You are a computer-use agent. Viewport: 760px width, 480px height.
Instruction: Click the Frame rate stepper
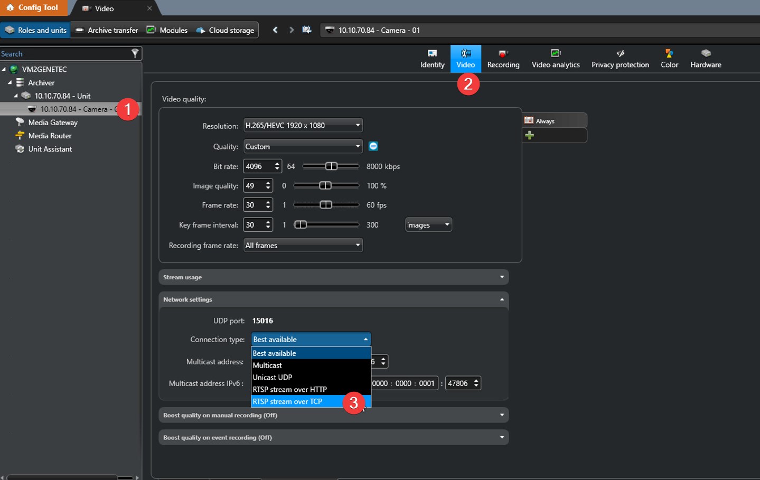(x=268, y=205)
